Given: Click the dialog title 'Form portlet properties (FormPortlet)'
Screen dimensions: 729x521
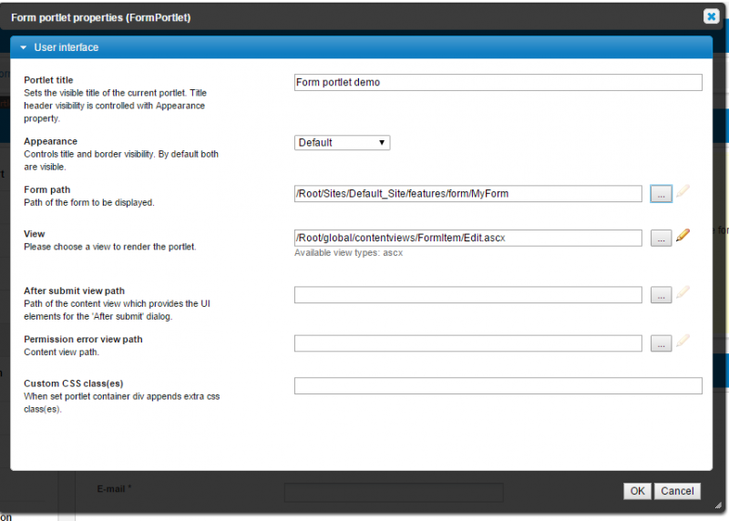Looking at the screenshot, I should pos(101,17).
